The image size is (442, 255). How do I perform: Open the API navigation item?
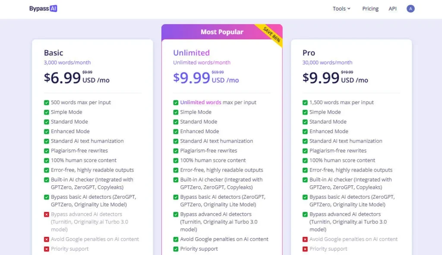[392, 9]
